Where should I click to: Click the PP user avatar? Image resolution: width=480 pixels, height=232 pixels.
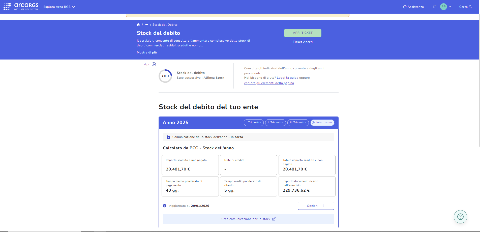(x=443, y=7)
